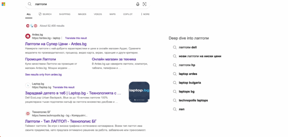
Task: Open Лаптопи на Супер Цени - Ardes.bg result
Action: coord(56,44)
